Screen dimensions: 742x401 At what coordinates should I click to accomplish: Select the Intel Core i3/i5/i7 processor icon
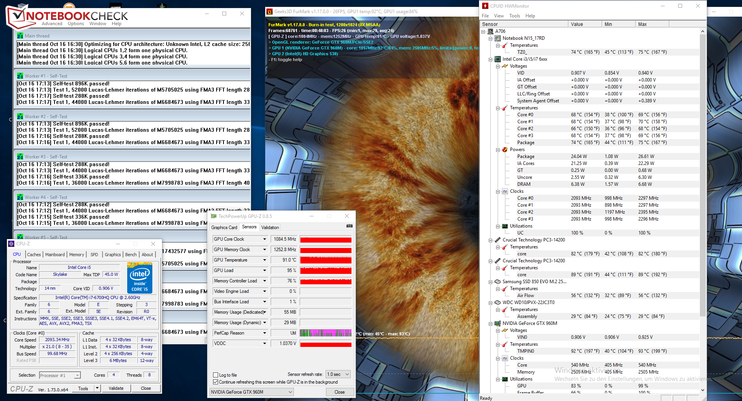498,59
